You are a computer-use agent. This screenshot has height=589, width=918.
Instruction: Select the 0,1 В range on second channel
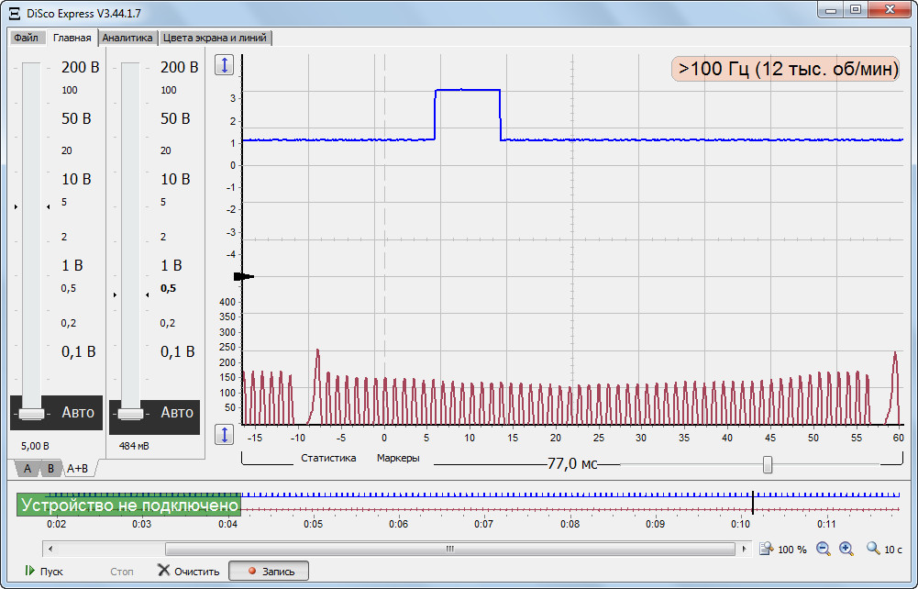pos(177,352)
